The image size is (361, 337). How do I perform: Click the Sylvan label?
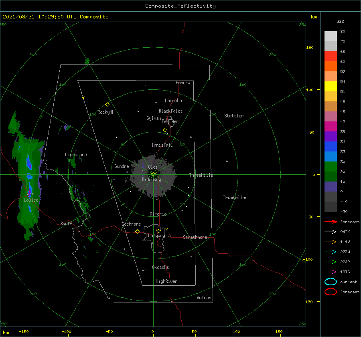point(154,118)
